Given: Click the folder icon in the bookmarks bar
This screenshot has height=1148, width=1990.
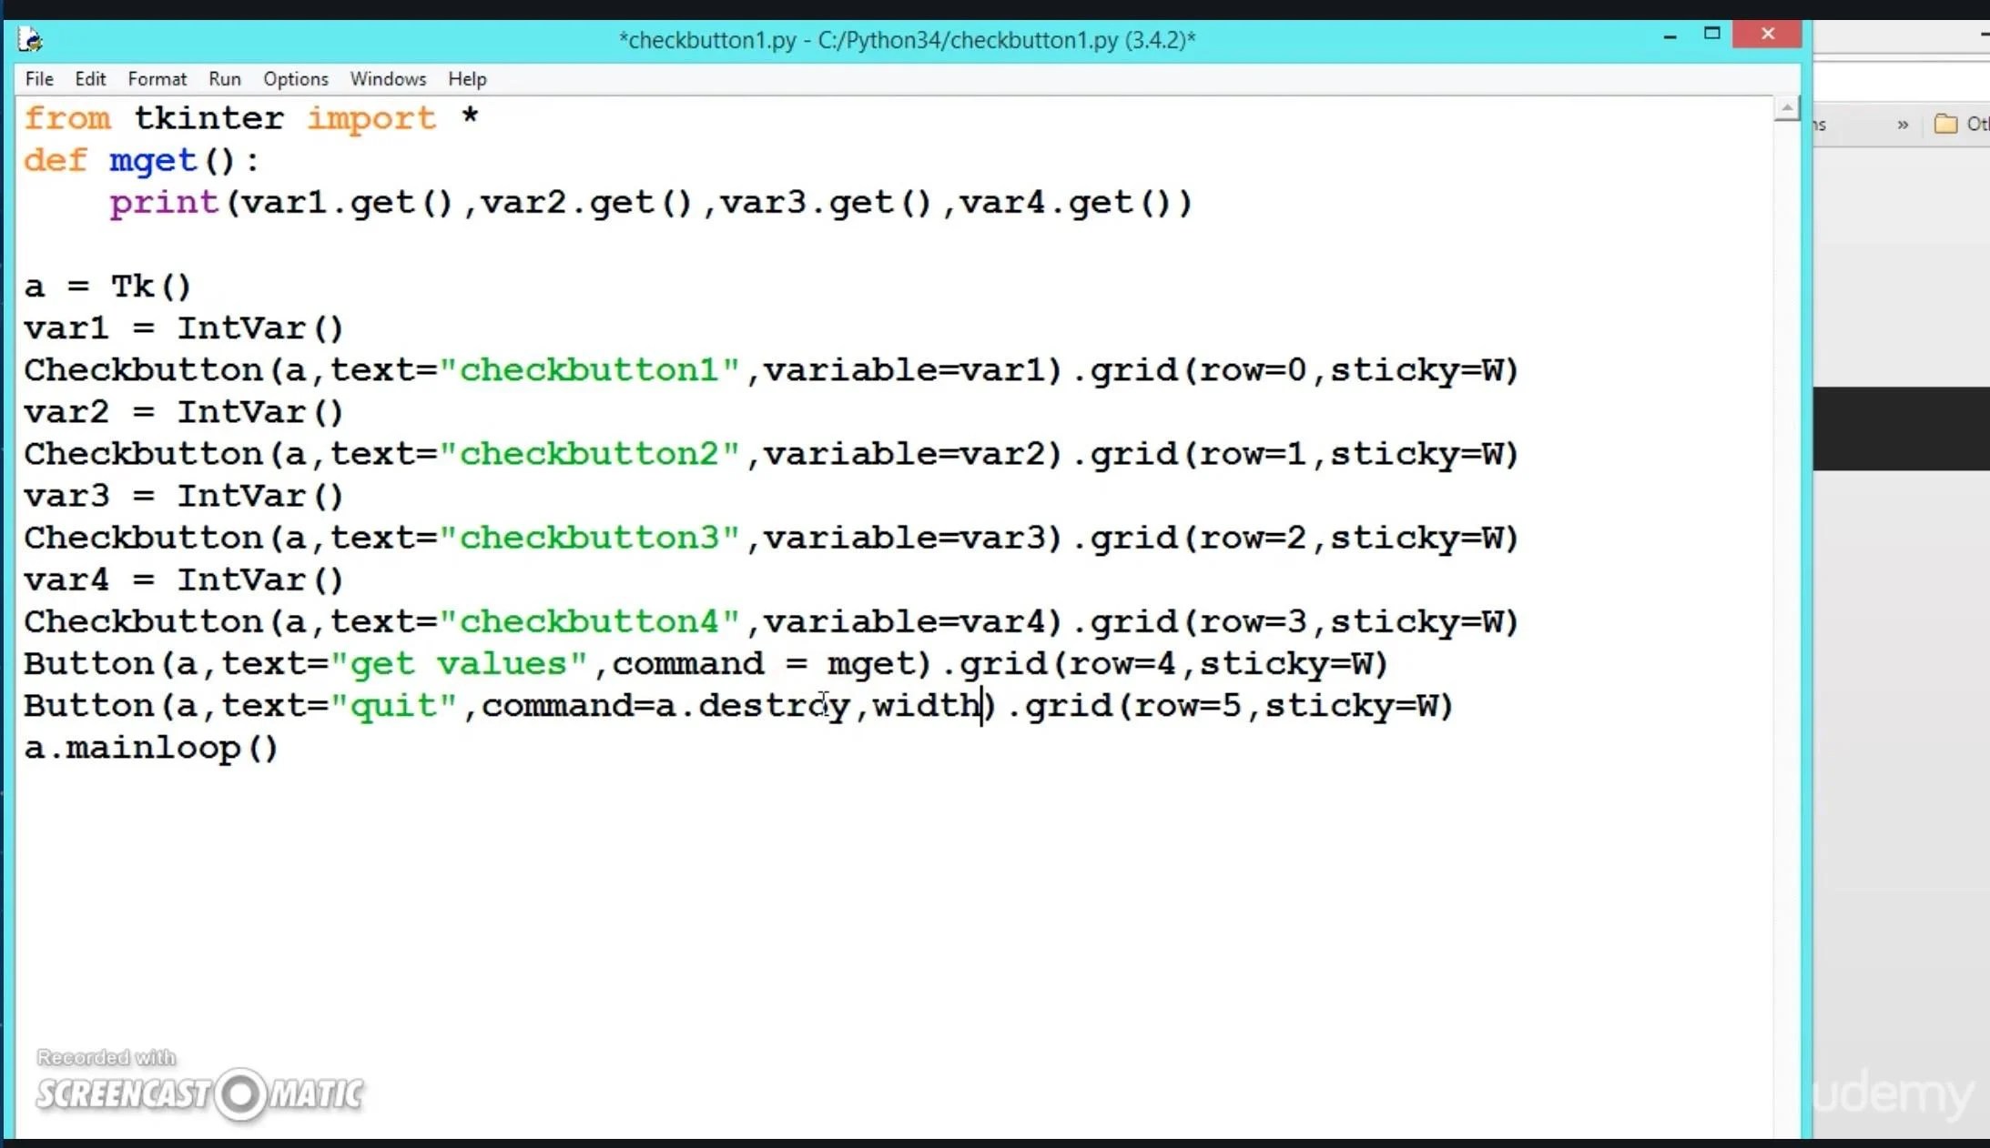Looking at the screenshot, I should 1945,124.
